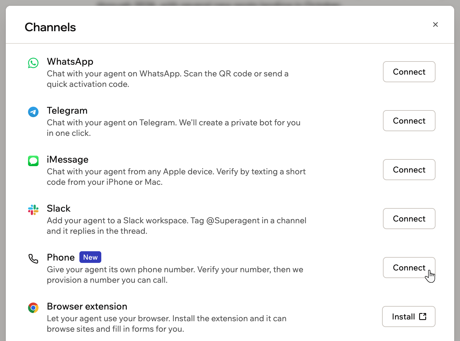Click the Channels dialog heading
The height and width of the screenshot is (341, 460).
(x=50, y=27)
